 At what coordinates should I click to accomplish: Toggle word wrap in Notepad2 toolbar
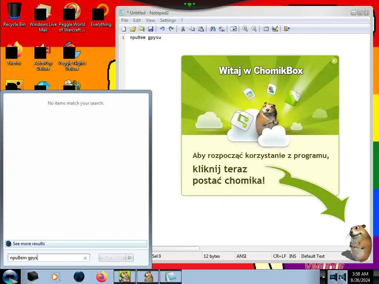pyautogui.click(x=234, y=29)
